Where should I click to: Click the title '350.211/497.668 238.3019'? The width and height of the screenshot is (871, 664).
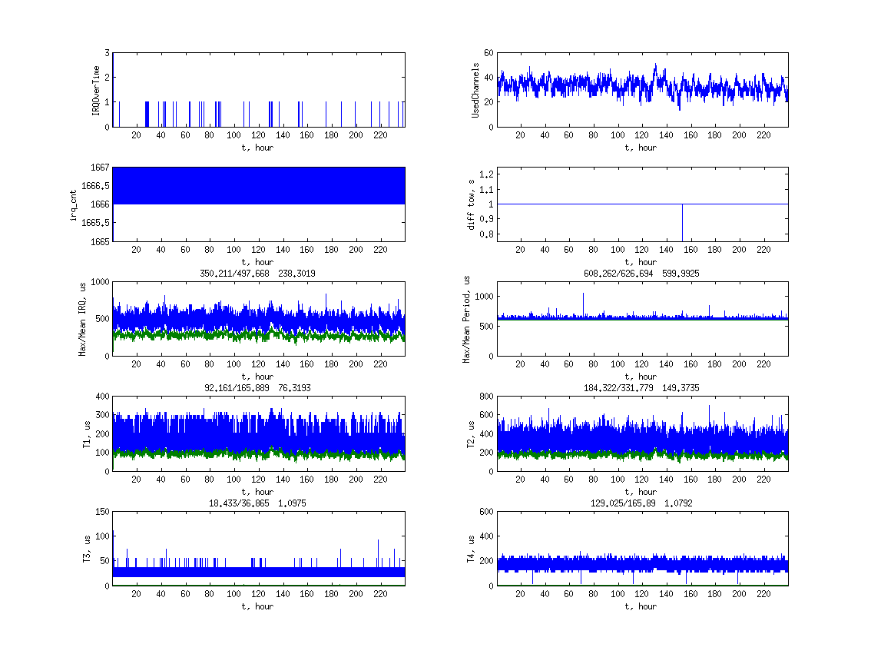[257, 273]
